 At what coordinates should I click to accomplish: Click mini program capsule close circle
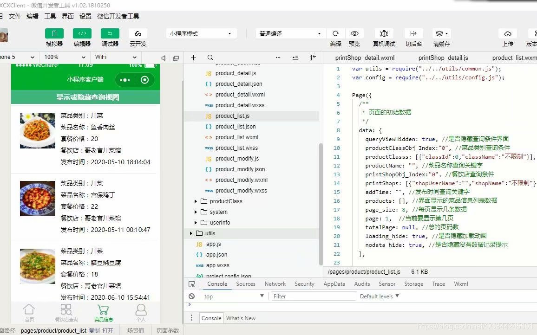pyautogui.click(x=145, y=80)
